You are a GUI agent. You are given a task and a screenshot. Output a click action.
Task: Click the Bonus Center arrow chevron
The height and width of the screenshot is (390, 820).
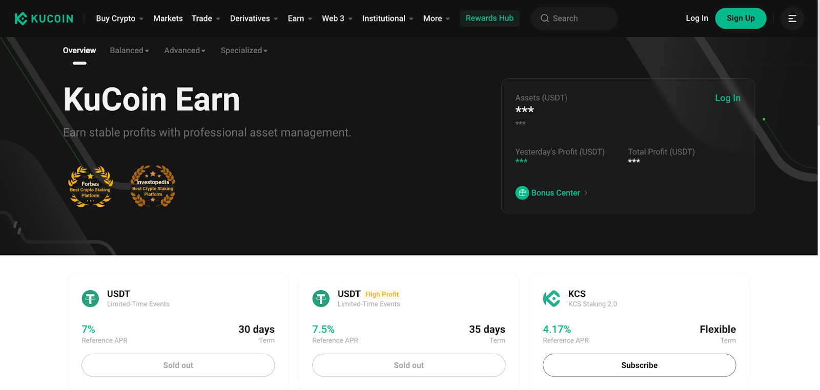[x=586, y=193]
